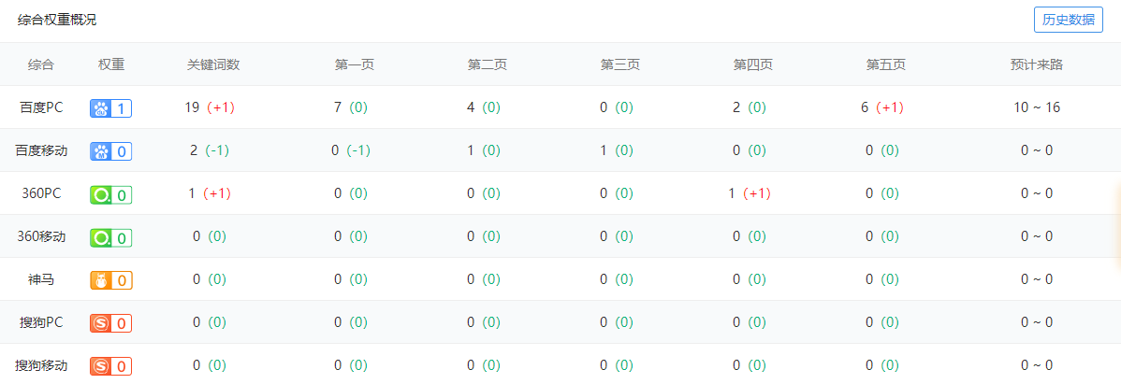Click 360移动 keyword count 0 (0)
The image size is (1121, 384).
[210, 236]
